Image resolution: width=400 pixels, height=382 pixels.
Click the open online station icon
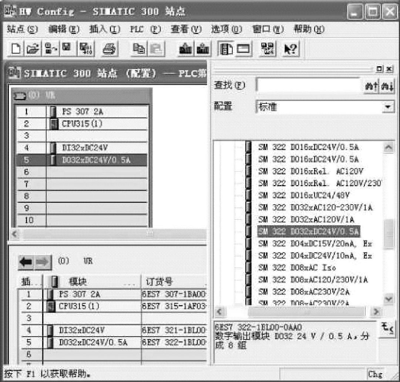click(x=51, y=48)
